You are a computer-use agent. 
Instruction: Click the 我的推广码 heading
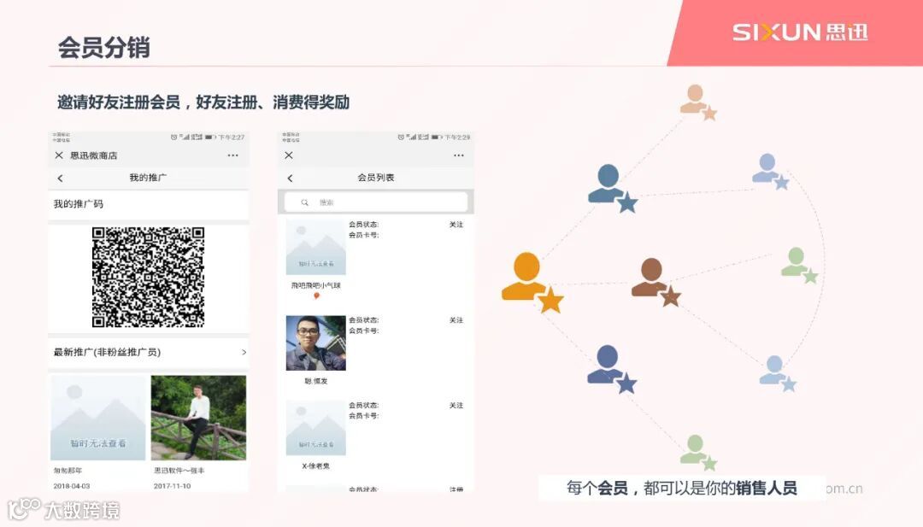pyautogui.click(x=79, y=204)
